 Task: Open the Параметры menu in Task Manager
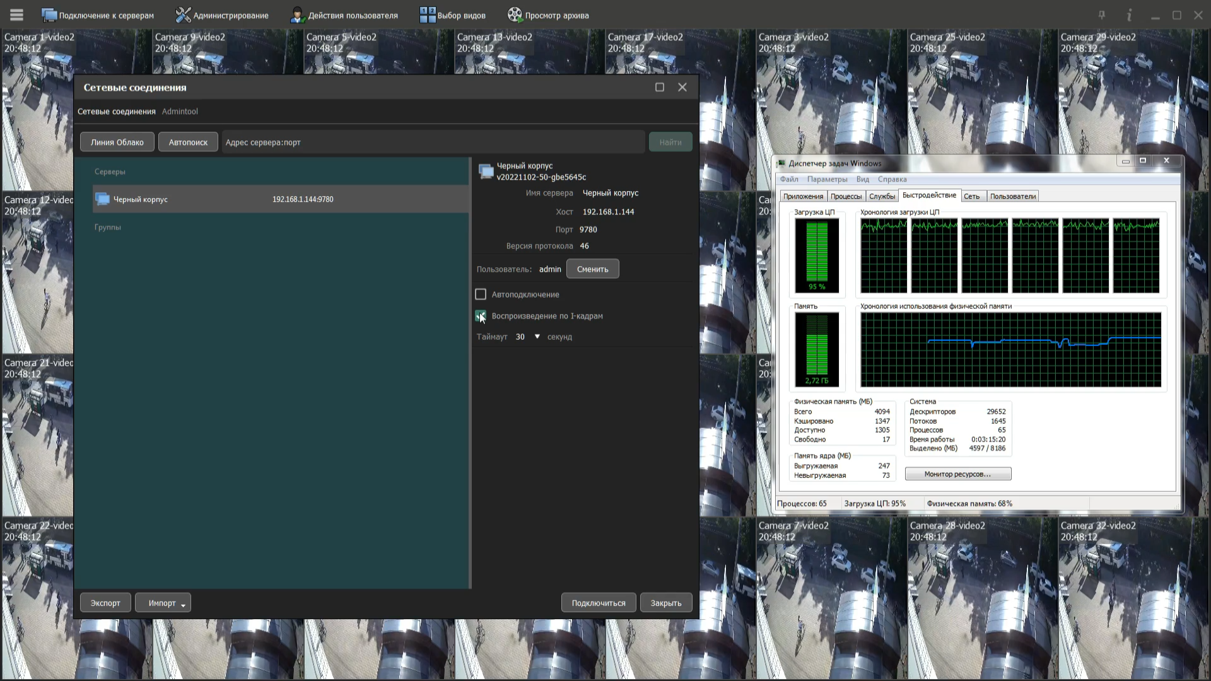point(827,179)
